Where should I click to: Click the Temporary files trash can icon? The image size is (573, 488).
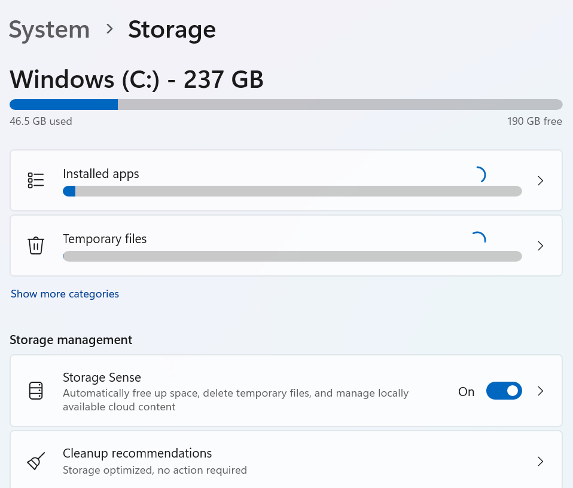click(36, 245)
